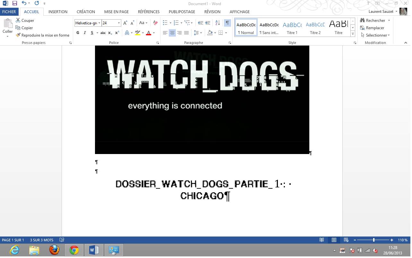The width and height of the screenshot is (412, 258).
Task: Click the Clear Formatting eraser icon
Action: pos(155,23)
